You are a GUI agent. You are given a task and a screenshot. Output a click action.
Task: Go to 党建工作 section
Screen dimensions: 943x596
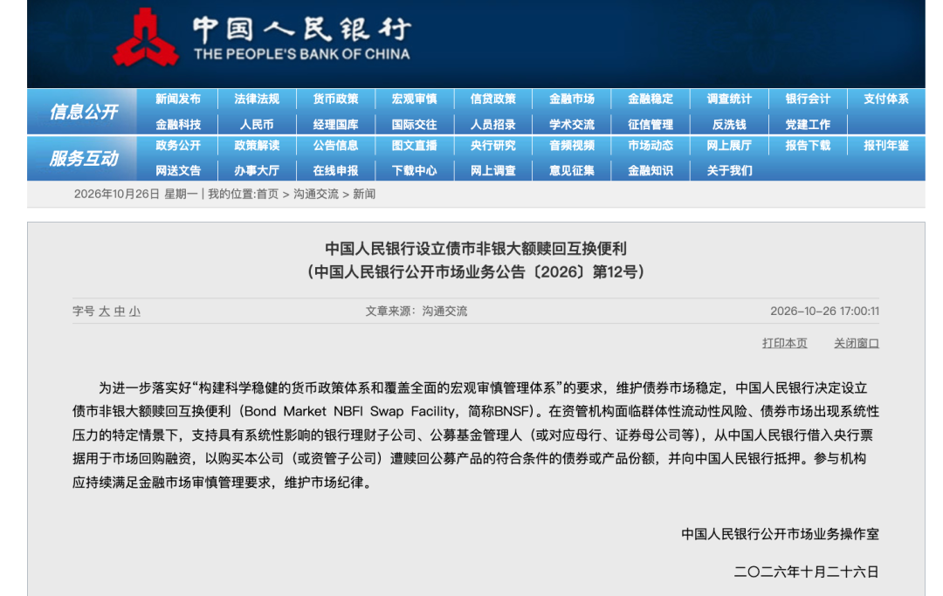point(808,125)
